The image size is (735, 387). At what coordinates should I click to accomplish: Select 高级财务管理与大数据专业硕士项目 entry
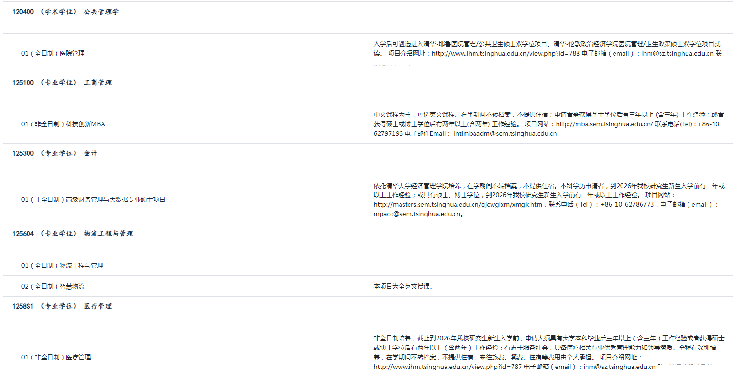click(93, 199)
